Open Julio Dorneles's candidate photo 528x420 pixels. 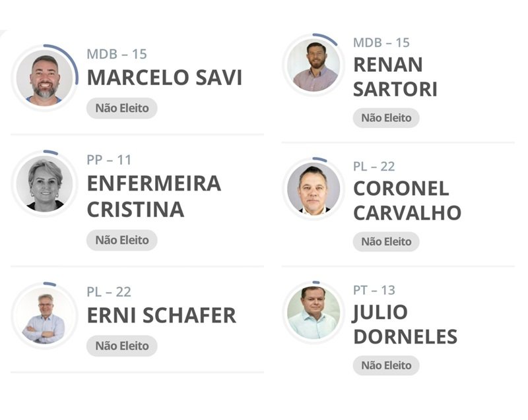pyautogui.click(x=313, y=311)
